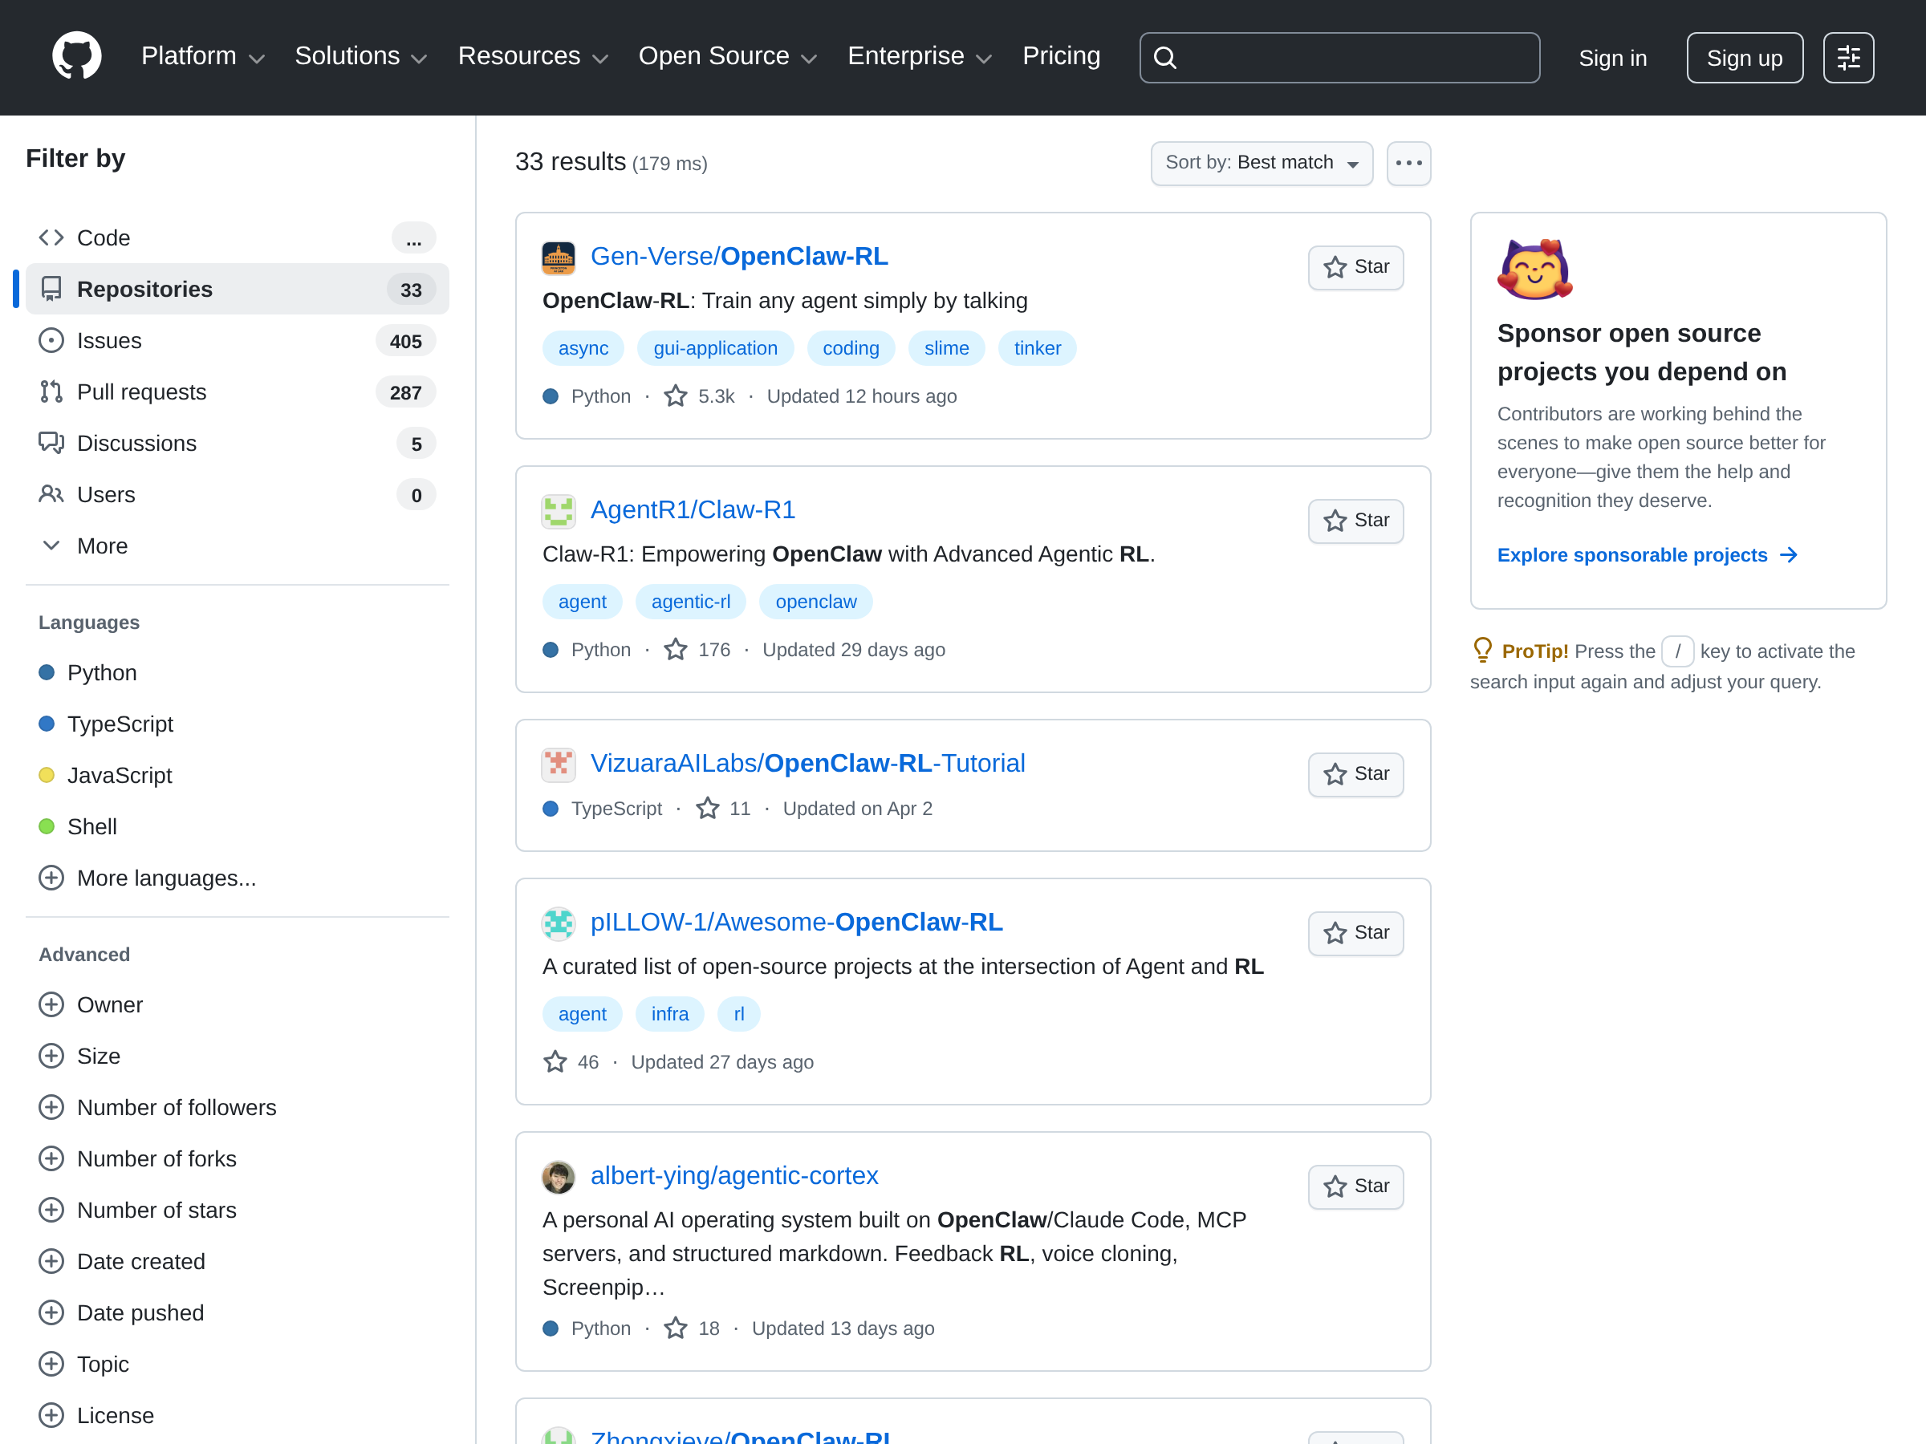The image size is (1926, 1444).
Task: Star the OpenClaw-RL-Tutorial repository
Action: [1355, 774]
